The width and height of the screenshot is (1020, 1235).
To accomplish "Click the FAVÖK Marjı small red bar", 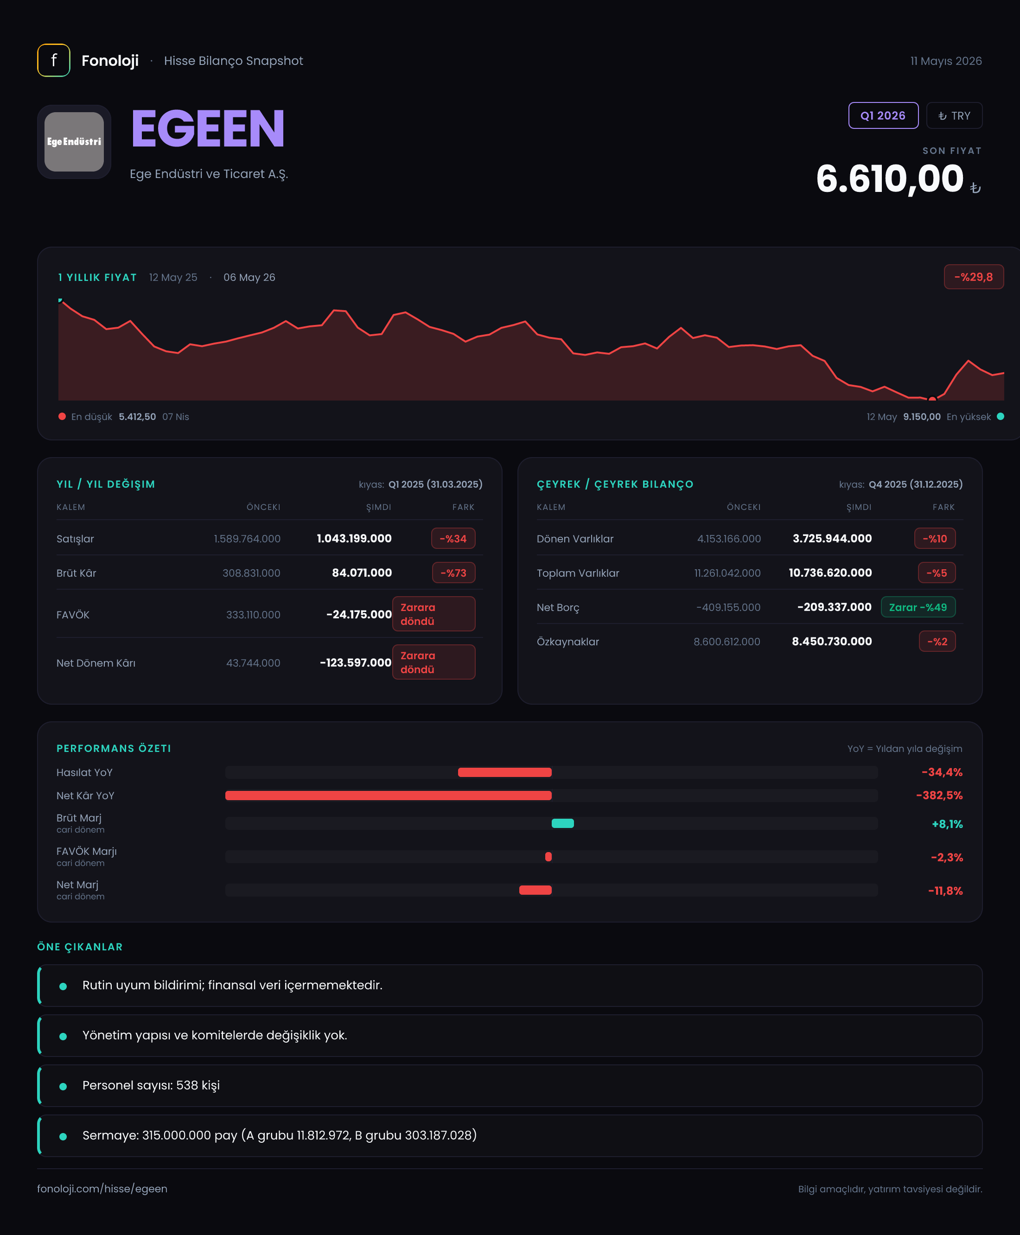I will pyautogui.click(x=548, y=857).
